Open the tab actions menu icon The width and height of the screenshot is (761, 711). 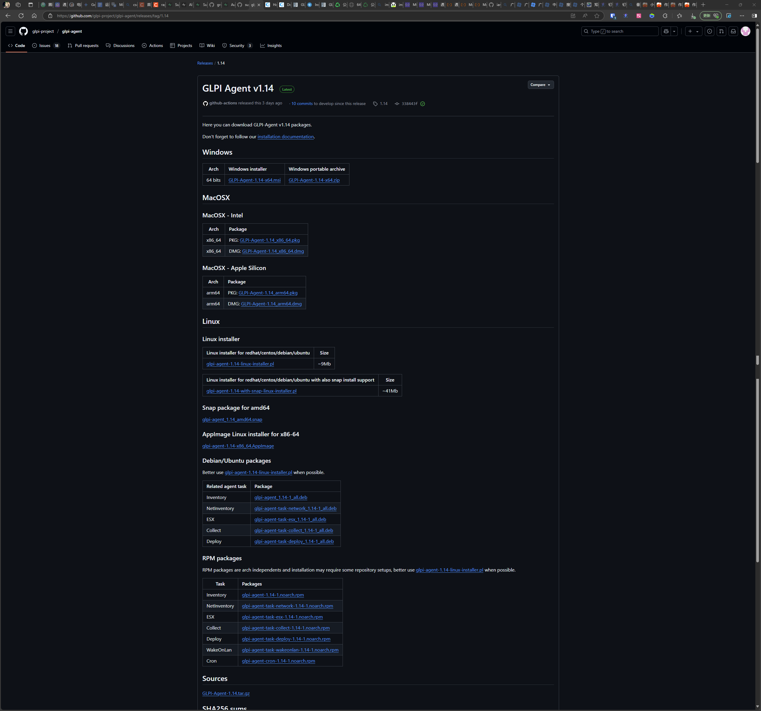(31, 5)
